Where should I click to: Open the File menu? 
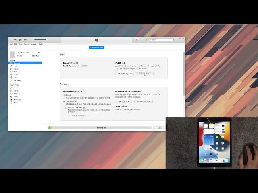[x=11, y=44]
